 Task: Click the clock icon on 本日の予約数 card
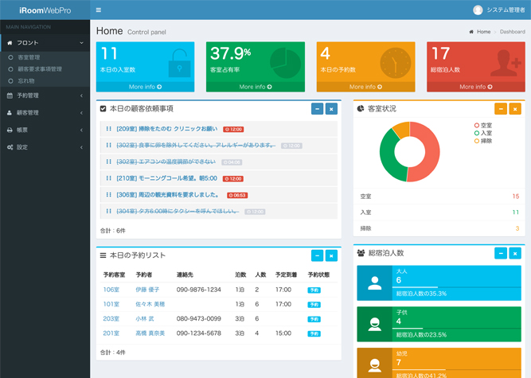tap(395, 63)
